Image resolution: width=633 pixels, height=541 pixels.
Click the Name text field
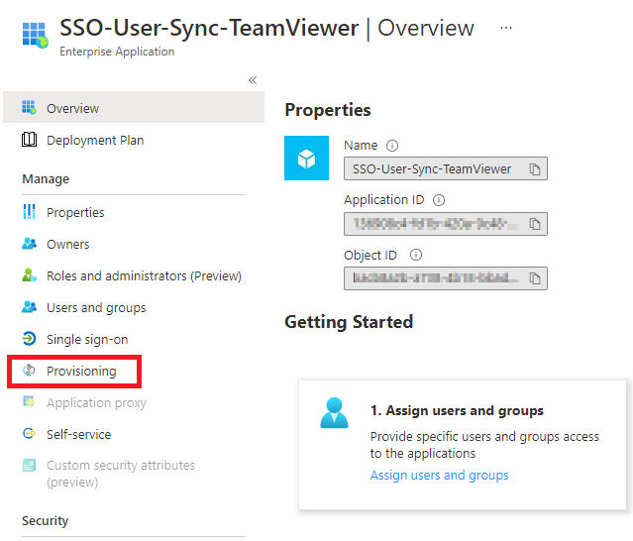click(446, 168)
